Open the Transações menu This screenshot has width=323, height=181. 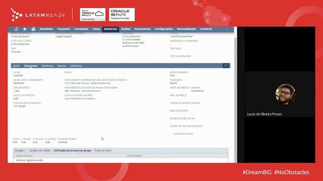tap(81, 29)
